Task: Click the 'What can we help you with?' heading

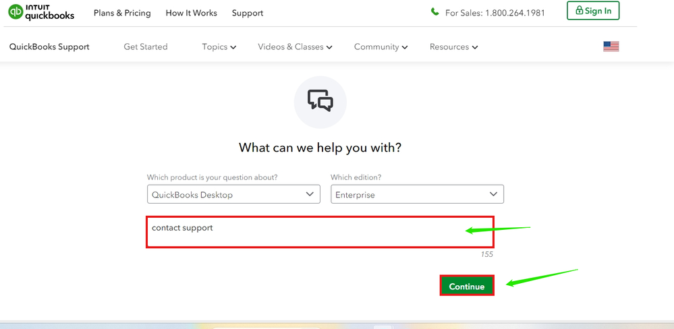Action: [320, 148]
